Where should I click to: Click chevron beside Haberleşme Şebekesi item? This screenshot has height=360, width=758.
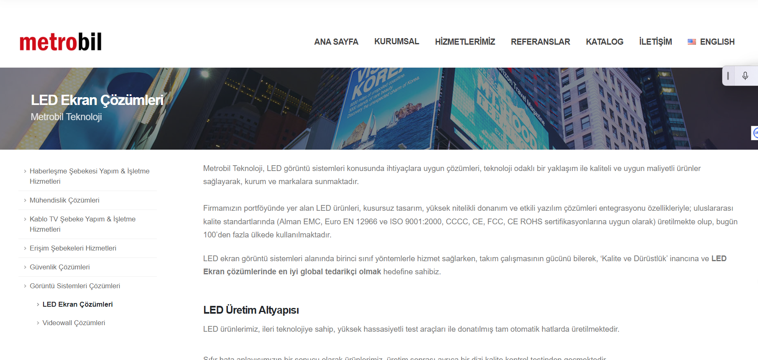[x=25, y=171]
